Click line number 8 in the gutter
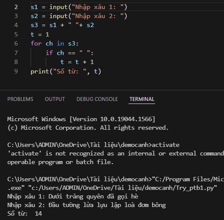224x220 pixels. click(16, 62)
